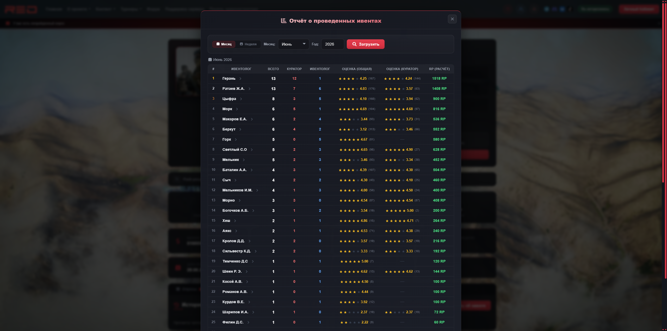Click the red Загрузить button
The width and height of the screenshot is (667, 331).
click(x=366, y=44)
